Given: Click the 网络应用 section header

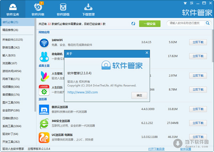Looking at the screenshot, I should tap(44, 32).
